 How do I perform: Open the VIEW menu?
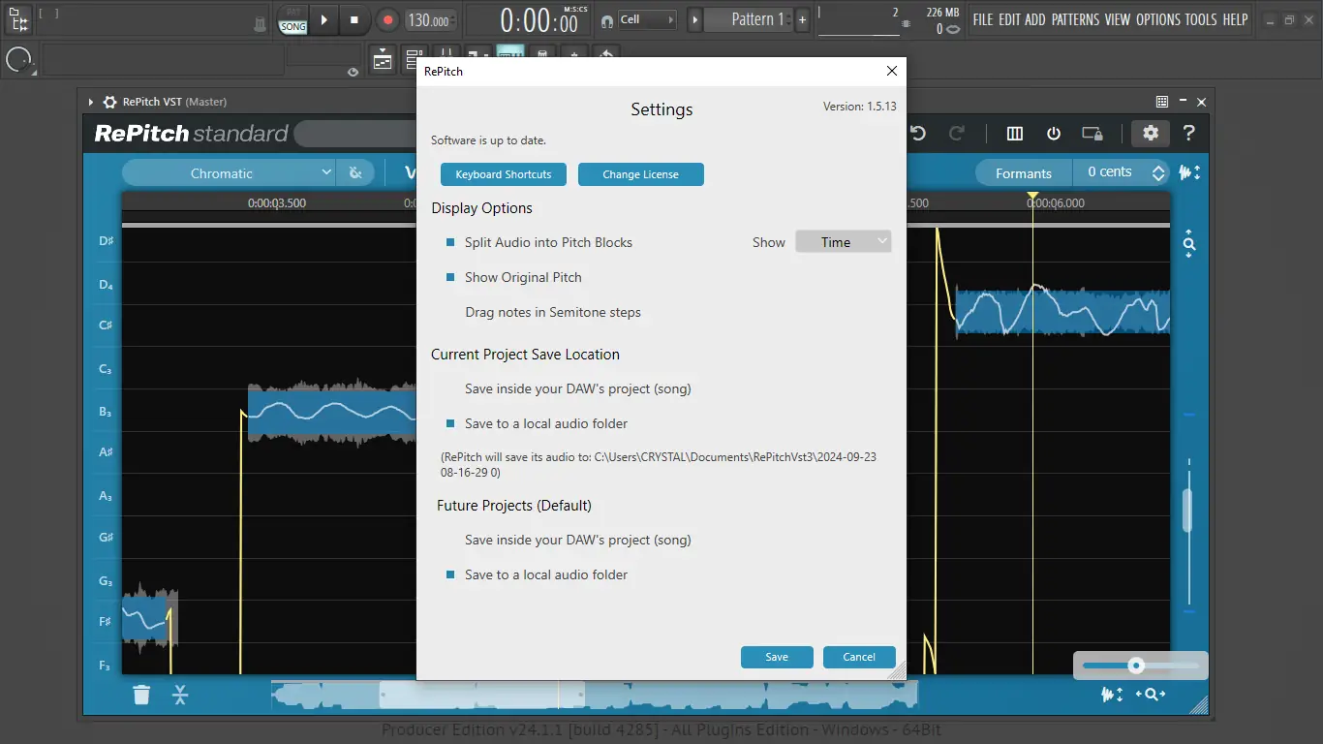(x=1118, y=19)
